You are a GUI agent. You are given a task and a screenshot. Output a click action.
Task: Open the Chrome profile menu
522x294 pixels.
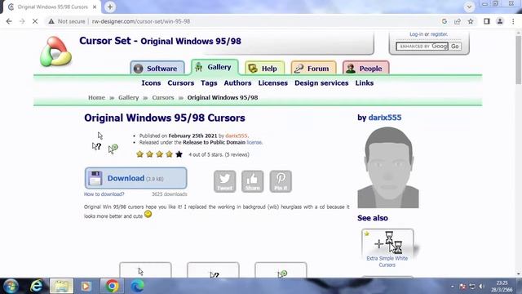500,21
